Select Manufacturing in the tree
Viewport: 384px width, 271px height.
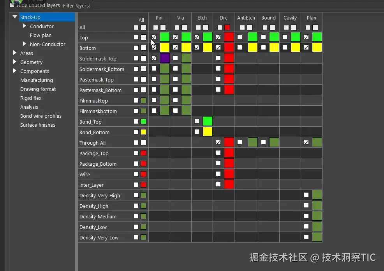point(37,80)
